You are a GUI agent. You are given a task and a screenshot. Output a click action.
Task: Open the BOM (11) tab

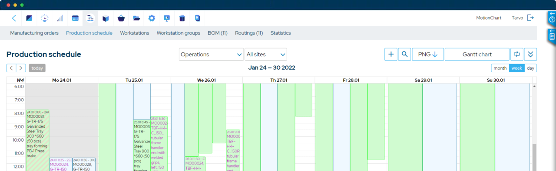(218, 33)
